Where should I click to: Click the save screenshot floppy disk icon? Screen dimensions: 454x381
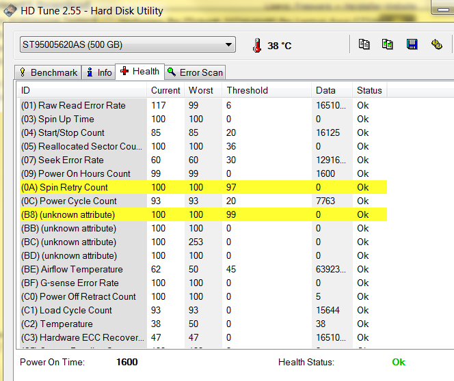pos(412,44)
